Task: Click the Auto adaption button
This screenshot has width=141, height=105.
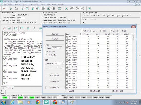Action: click(x=55, y=76)
